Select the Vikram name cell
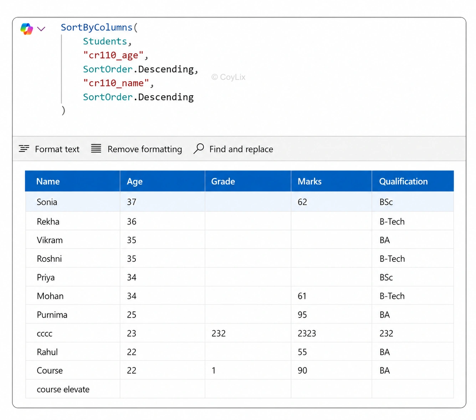Viewport: 476px width, 420px height. pyautogui.click(x=73, y=240)
